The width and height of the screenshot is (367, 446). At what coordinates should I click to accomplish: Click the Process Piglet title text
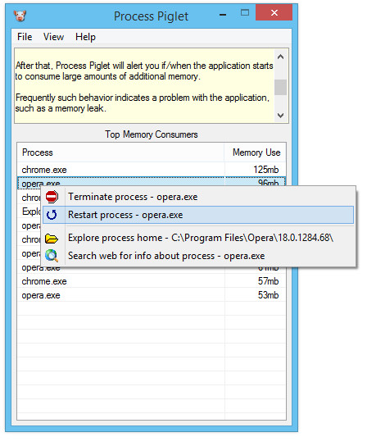(151, 16)
